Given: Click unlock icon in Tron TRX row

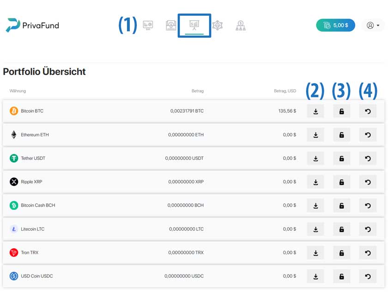Looking at the screenshot, I should click(341, 253).
